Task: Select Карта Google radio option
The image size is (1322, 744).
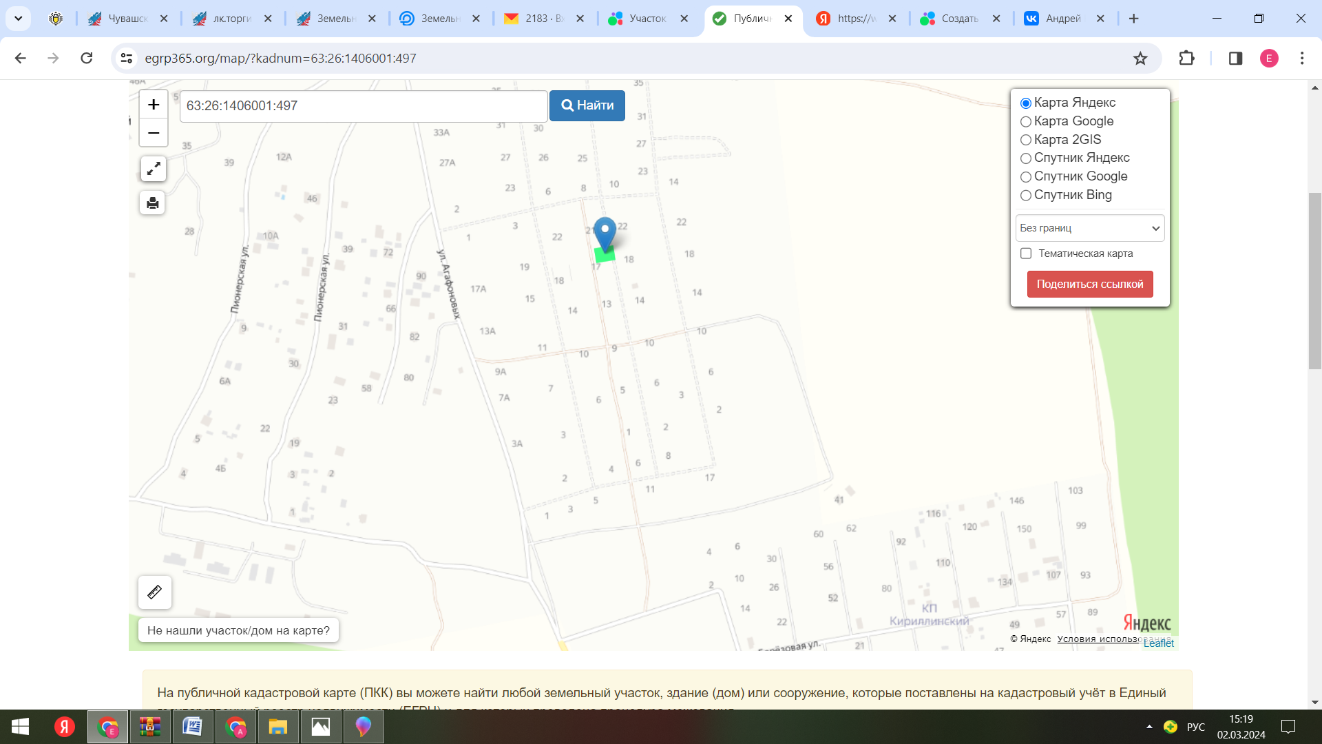Action: [x=1026, y=122]
